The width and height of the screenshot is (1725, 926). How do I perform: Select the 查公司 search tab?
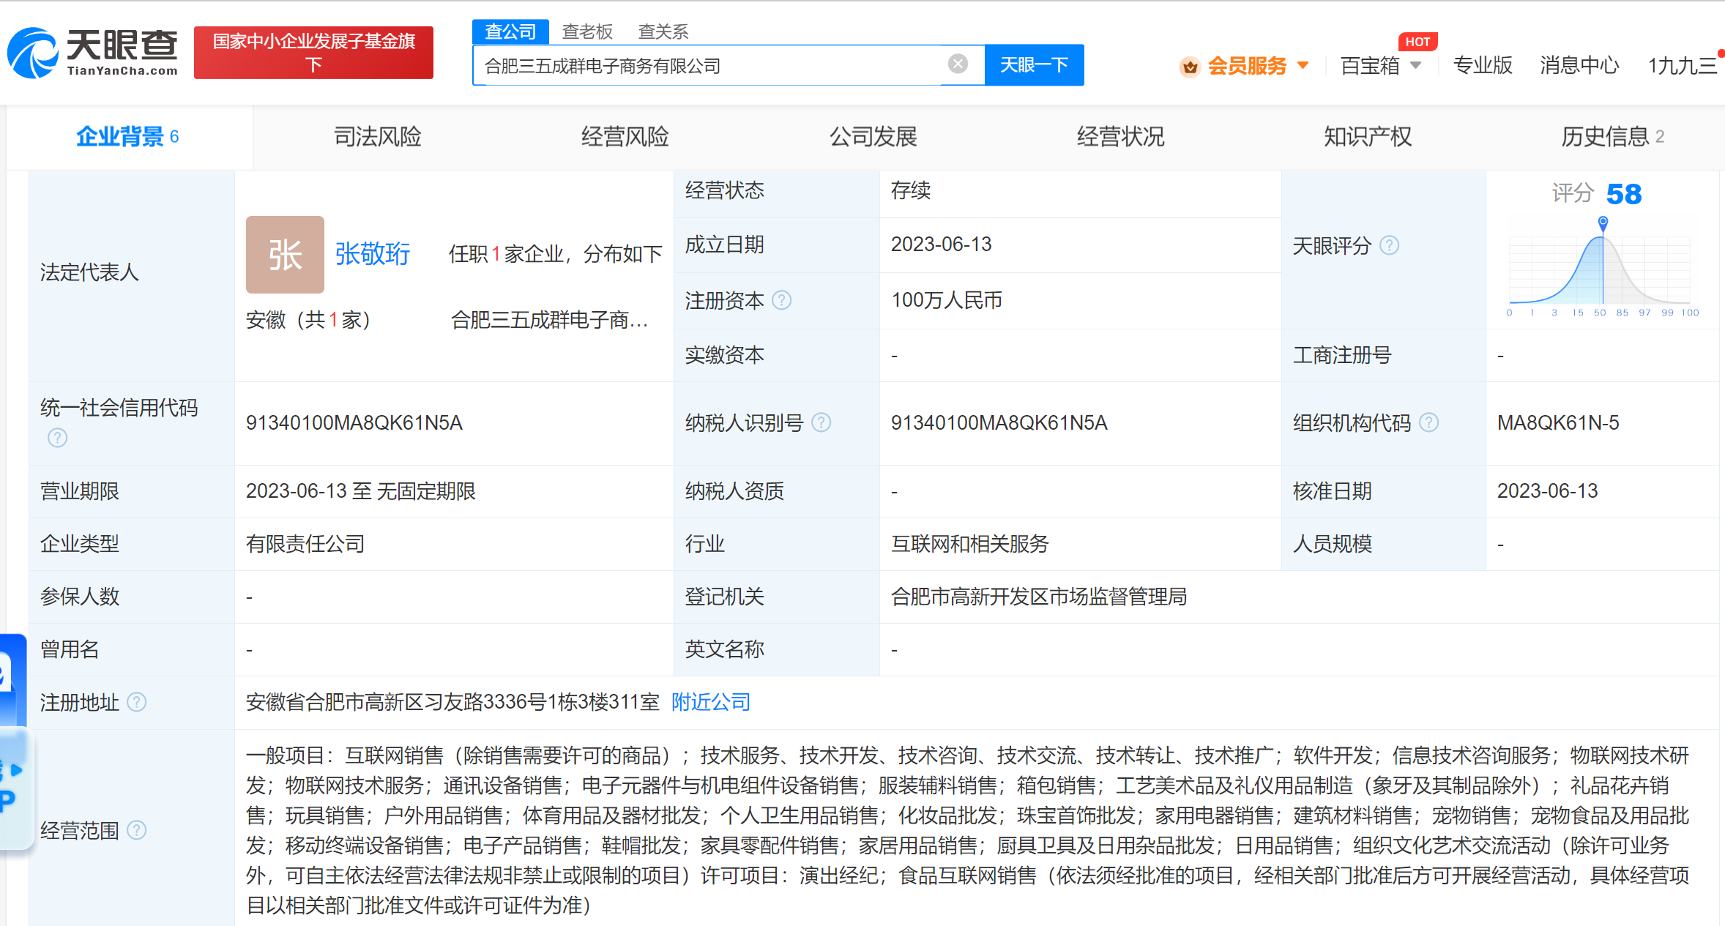point(510,31)
